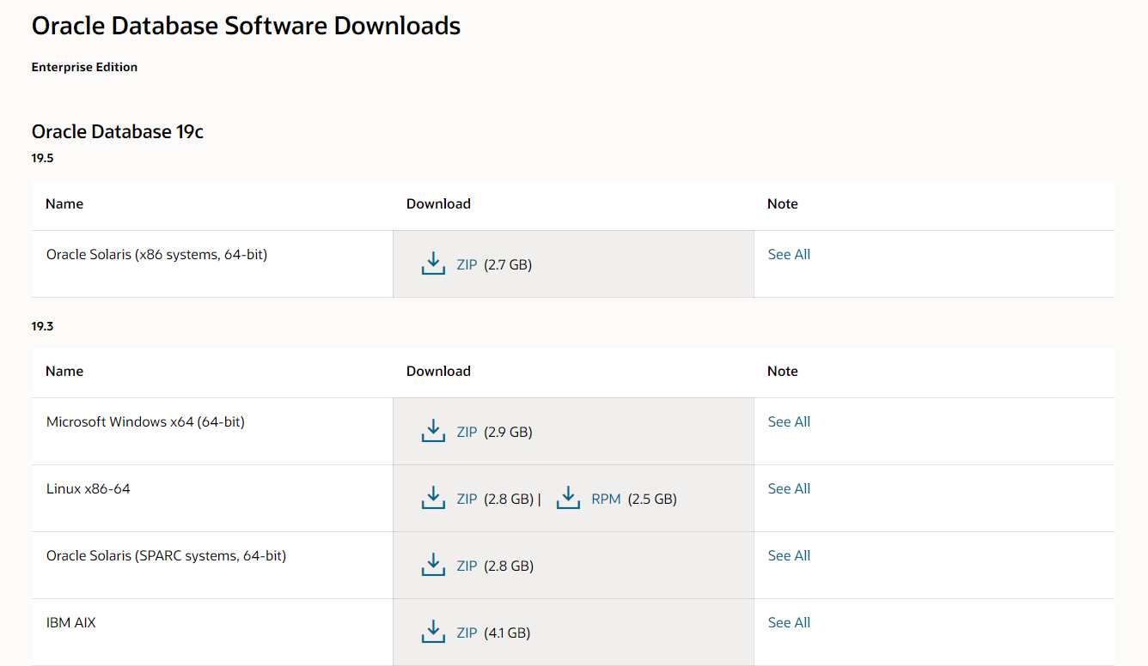Select the (2.5 GB) RPM size text
The width and height of the screenshot is (1148, 666).
click(x=652, y=499)
